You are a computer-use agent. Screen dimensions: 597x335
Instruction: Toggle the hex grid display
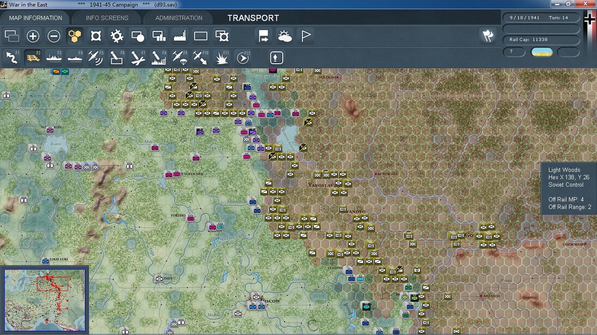click(x=75, y=36)
